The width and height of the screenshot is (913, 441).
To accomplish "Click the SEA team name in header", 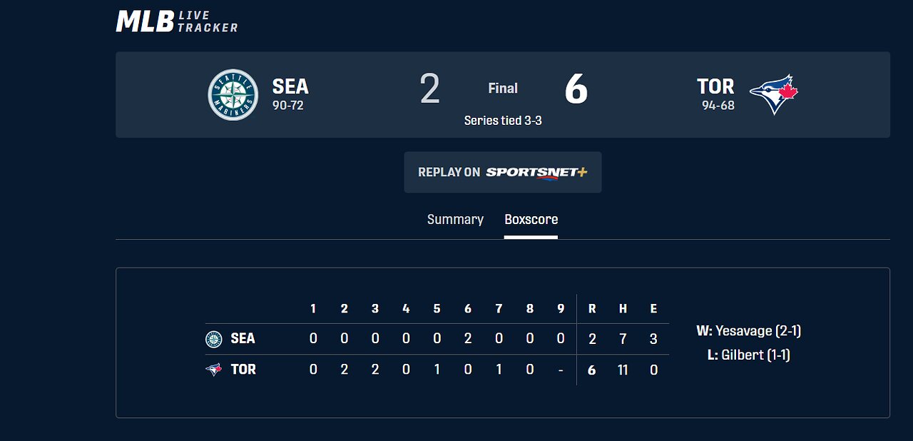I will [290, 87].
